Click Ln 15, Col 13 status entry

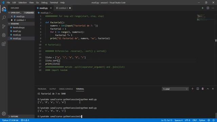(x=166, y=120)
